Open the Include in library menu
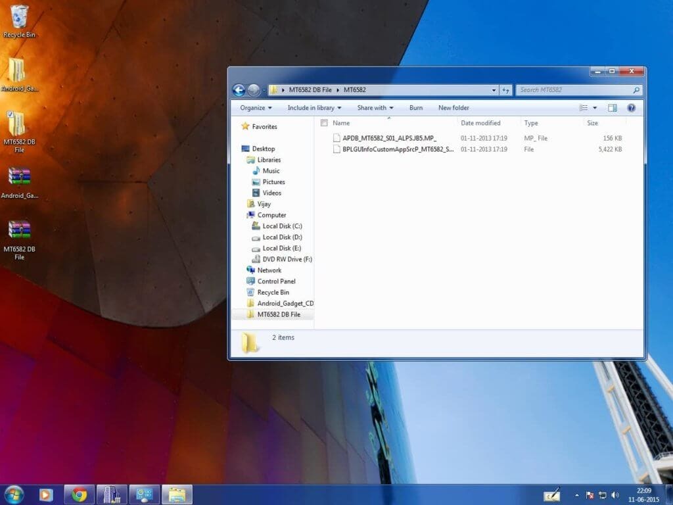 pyautogui.click(x=314, y=108)
